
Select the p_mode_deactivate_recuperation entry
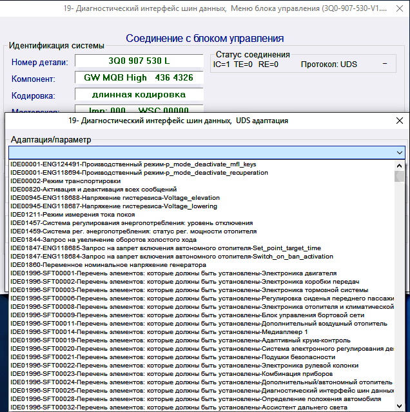click(x=139, y=173)
